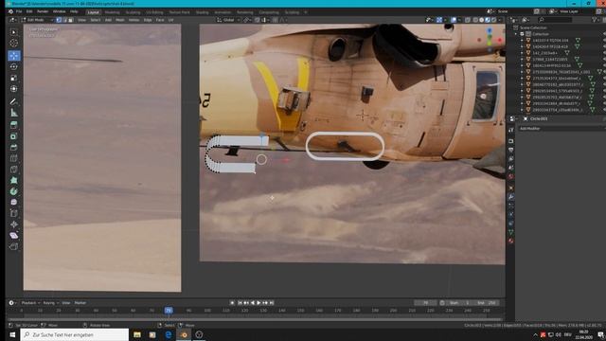
Task: Switch to rendered viewport shading
Action: [x=494, y=20]
